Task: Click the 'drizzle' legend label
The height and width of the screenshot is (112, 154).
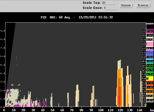Action: (148, 96)
